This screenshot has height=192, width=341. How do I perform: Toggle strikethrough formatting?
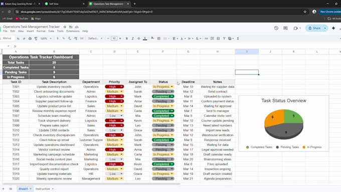pyautogui.click(x=138, y=39)
